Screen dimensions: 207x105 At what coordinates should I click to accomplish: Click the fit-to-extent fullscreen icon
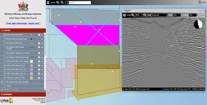(x=67, y=3)
